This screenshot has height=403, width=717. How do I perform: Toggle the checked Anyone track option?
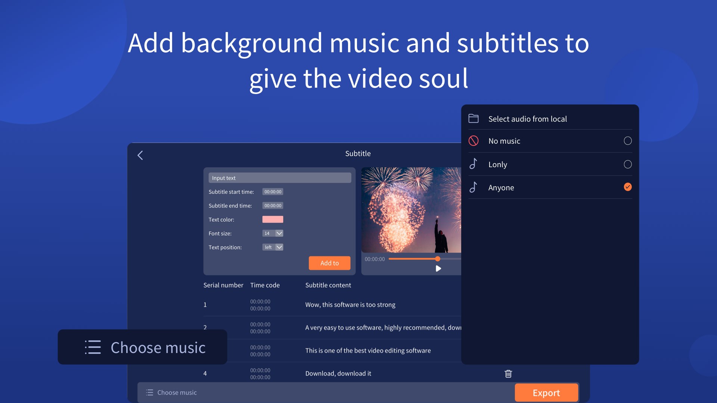tap(628, 187)
